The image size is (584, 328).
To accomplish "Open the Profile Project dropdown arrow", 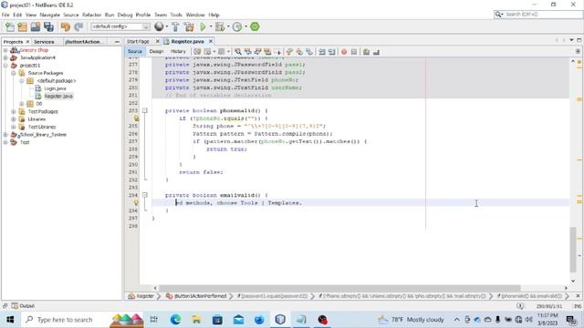I will (245, 26).
